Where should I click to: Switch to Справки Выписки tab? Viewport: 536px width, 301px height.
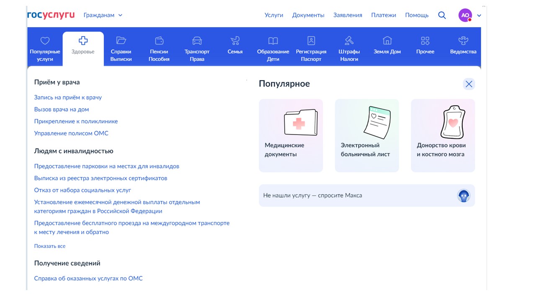(x=121, y=48)
